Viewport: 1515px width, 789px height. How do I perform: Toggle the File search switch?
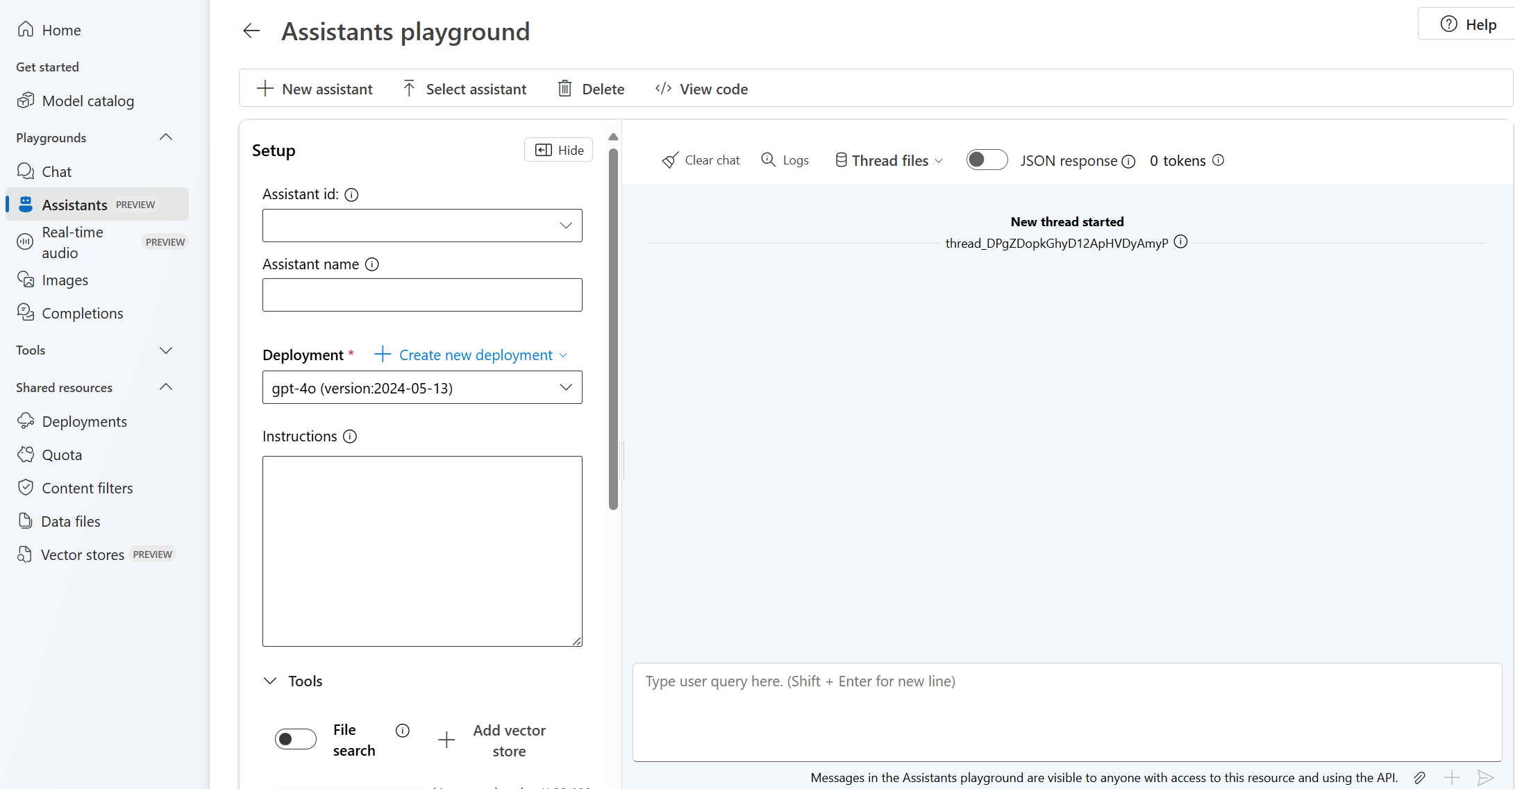[296, 739]
